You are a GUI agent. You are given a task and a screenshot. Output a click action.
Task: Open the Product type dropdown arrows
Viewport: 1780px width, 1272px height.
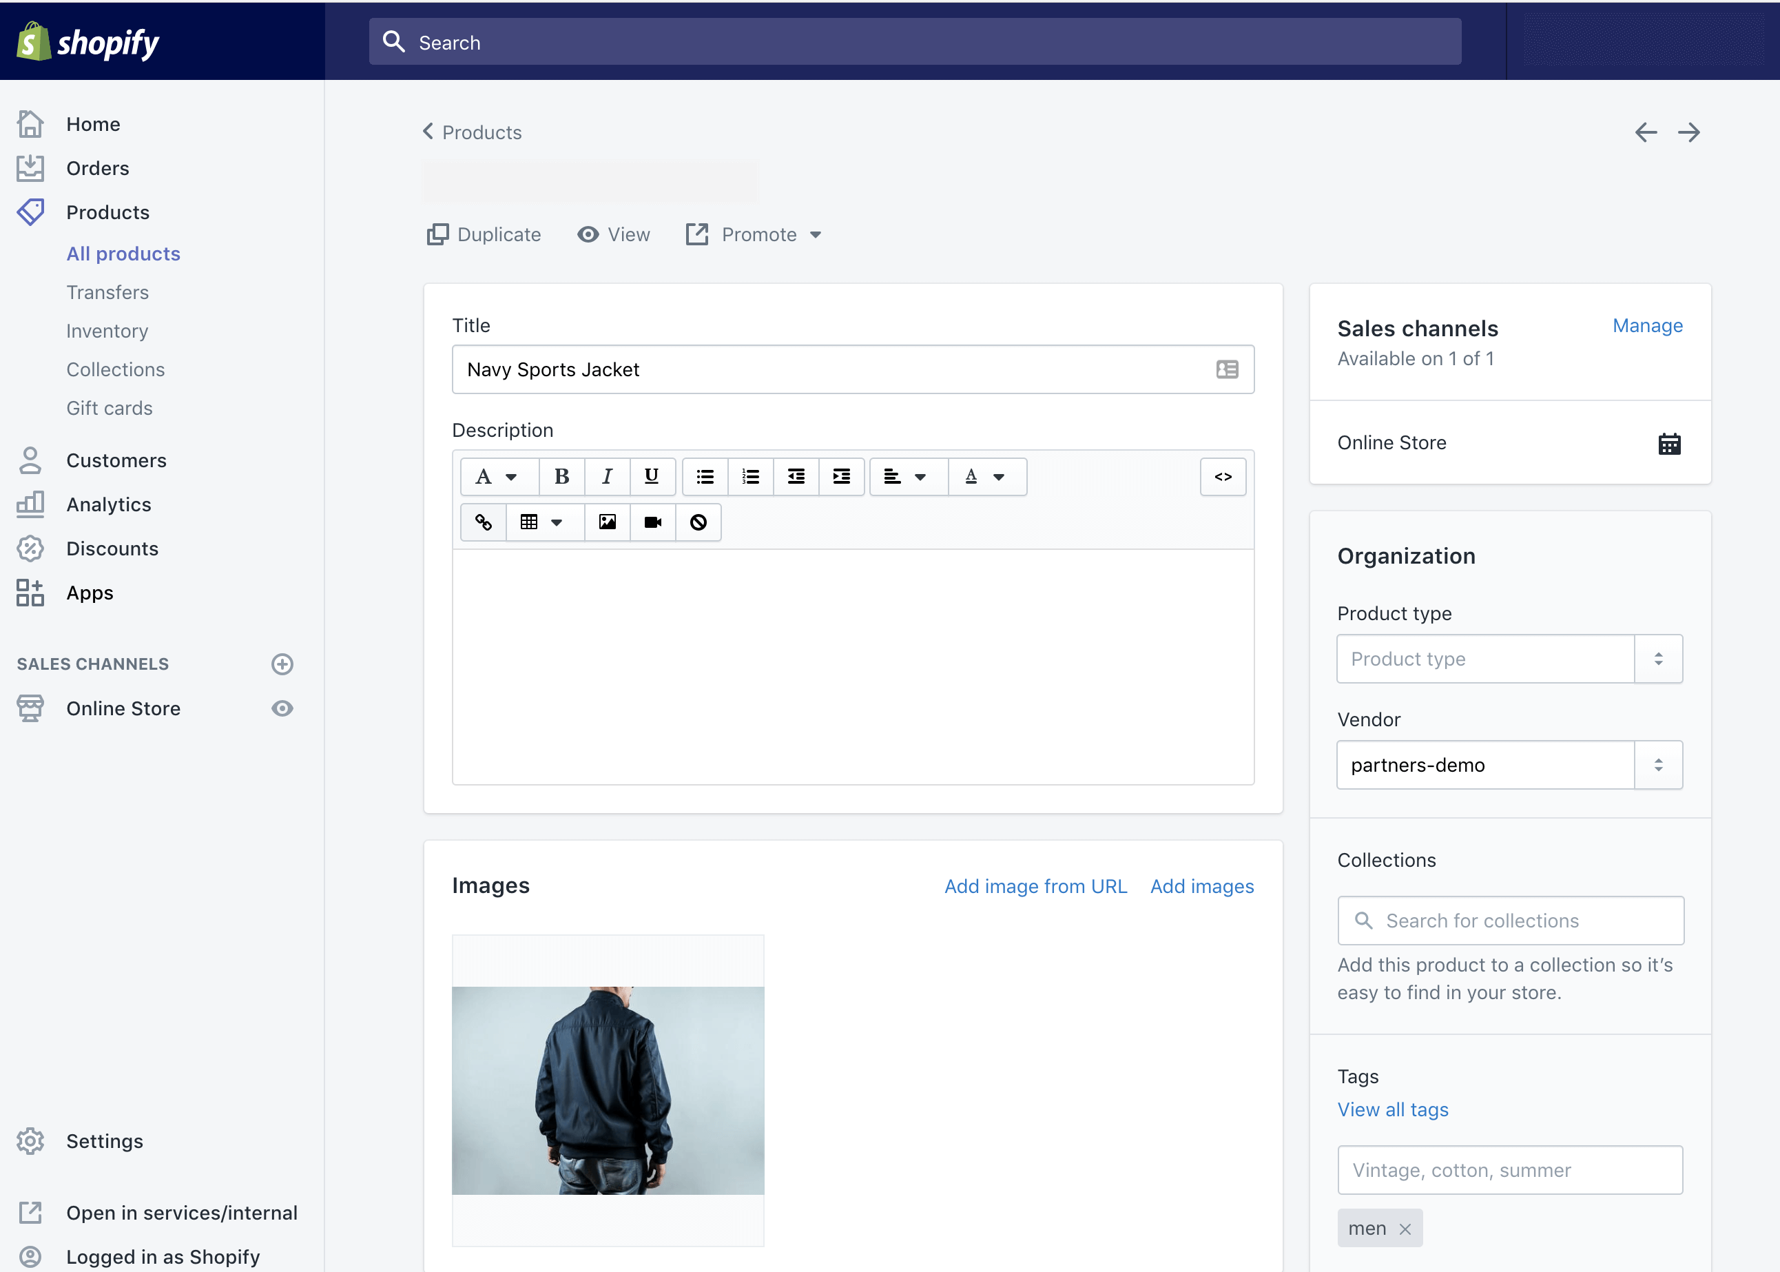[x=1658, y=659]
